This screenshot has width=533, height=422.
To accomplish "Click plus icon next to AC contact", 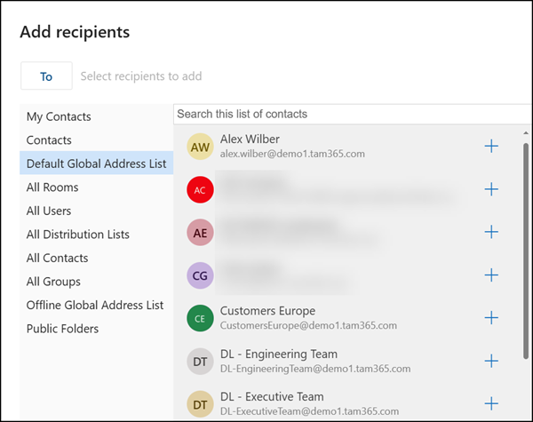I will 491,189.
